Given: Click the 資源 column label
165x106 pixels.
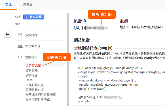Looking at the screenshot, I should [x=18, y=17].
